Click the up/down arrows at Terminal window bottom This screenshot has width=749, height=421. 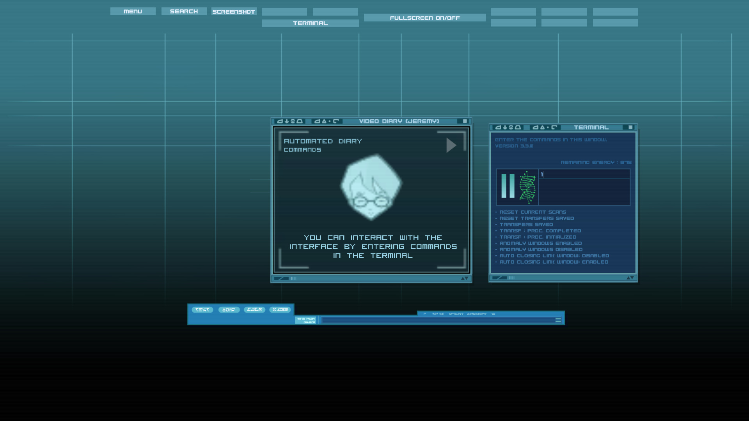[x=630, y=278]
